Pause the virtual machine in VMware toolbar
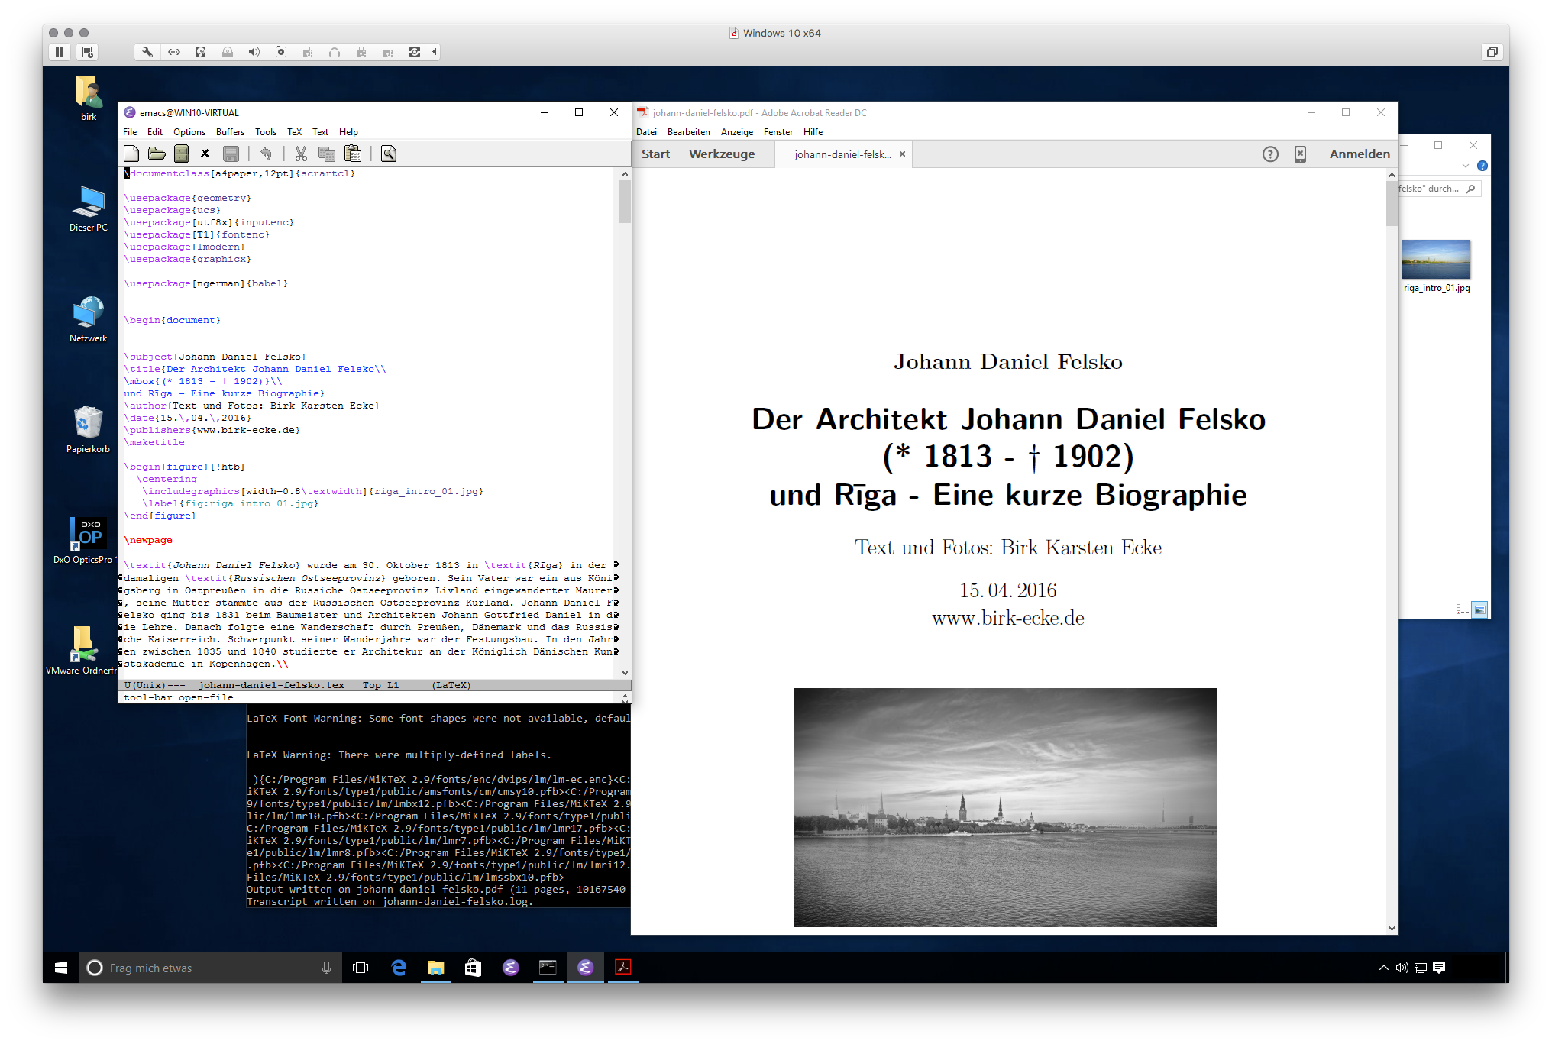 point(60,52)
